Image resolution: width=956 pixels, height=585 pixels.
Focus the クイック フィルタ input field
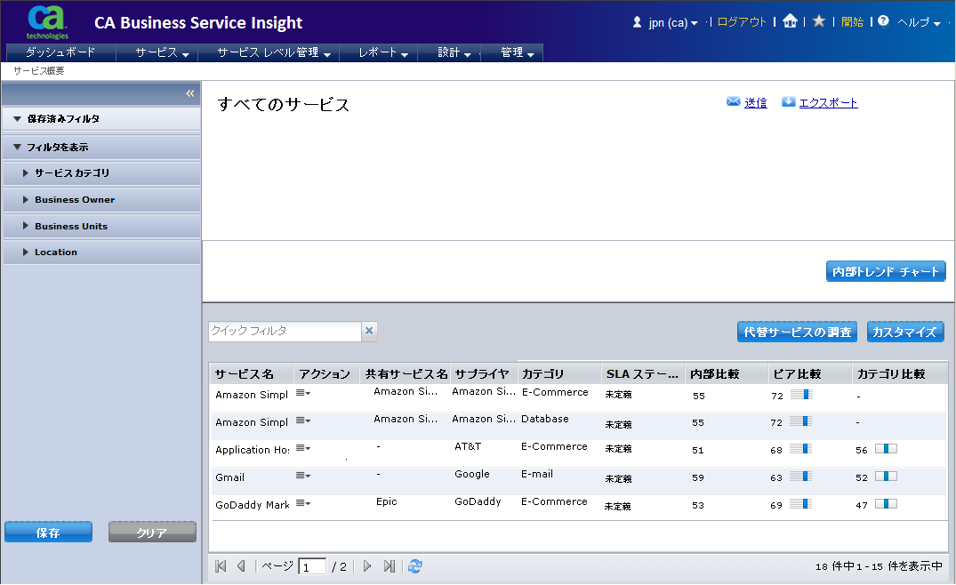tap(285, 331)
